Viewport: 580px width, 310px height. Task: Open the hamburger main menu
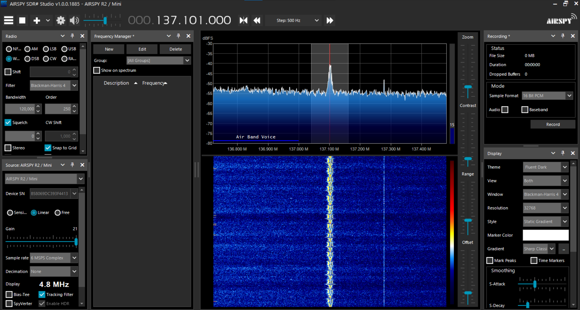coord(8,20)
